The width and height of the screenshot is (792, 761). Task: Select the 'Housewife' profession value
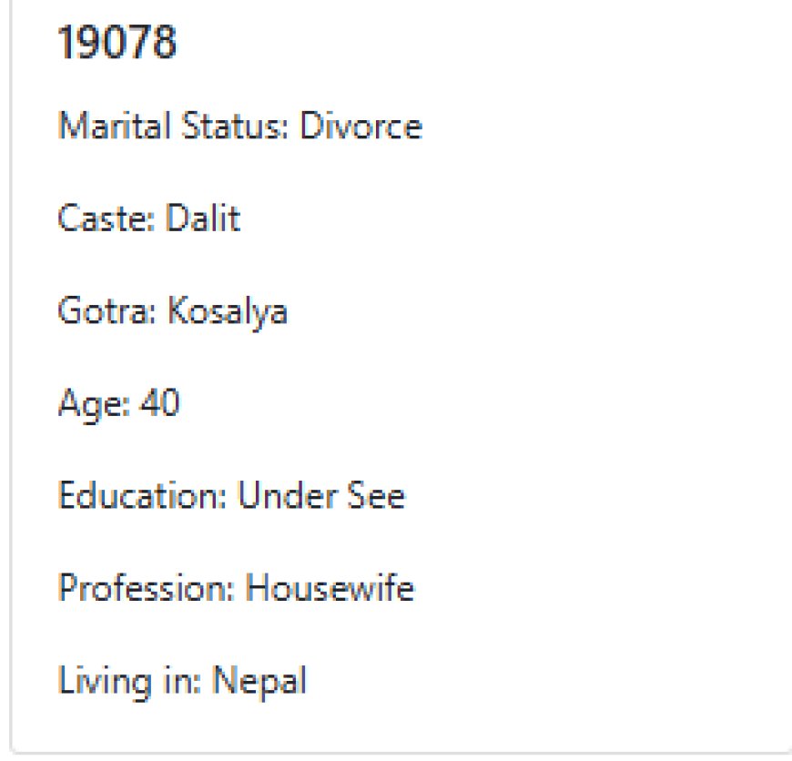[330, 588]
